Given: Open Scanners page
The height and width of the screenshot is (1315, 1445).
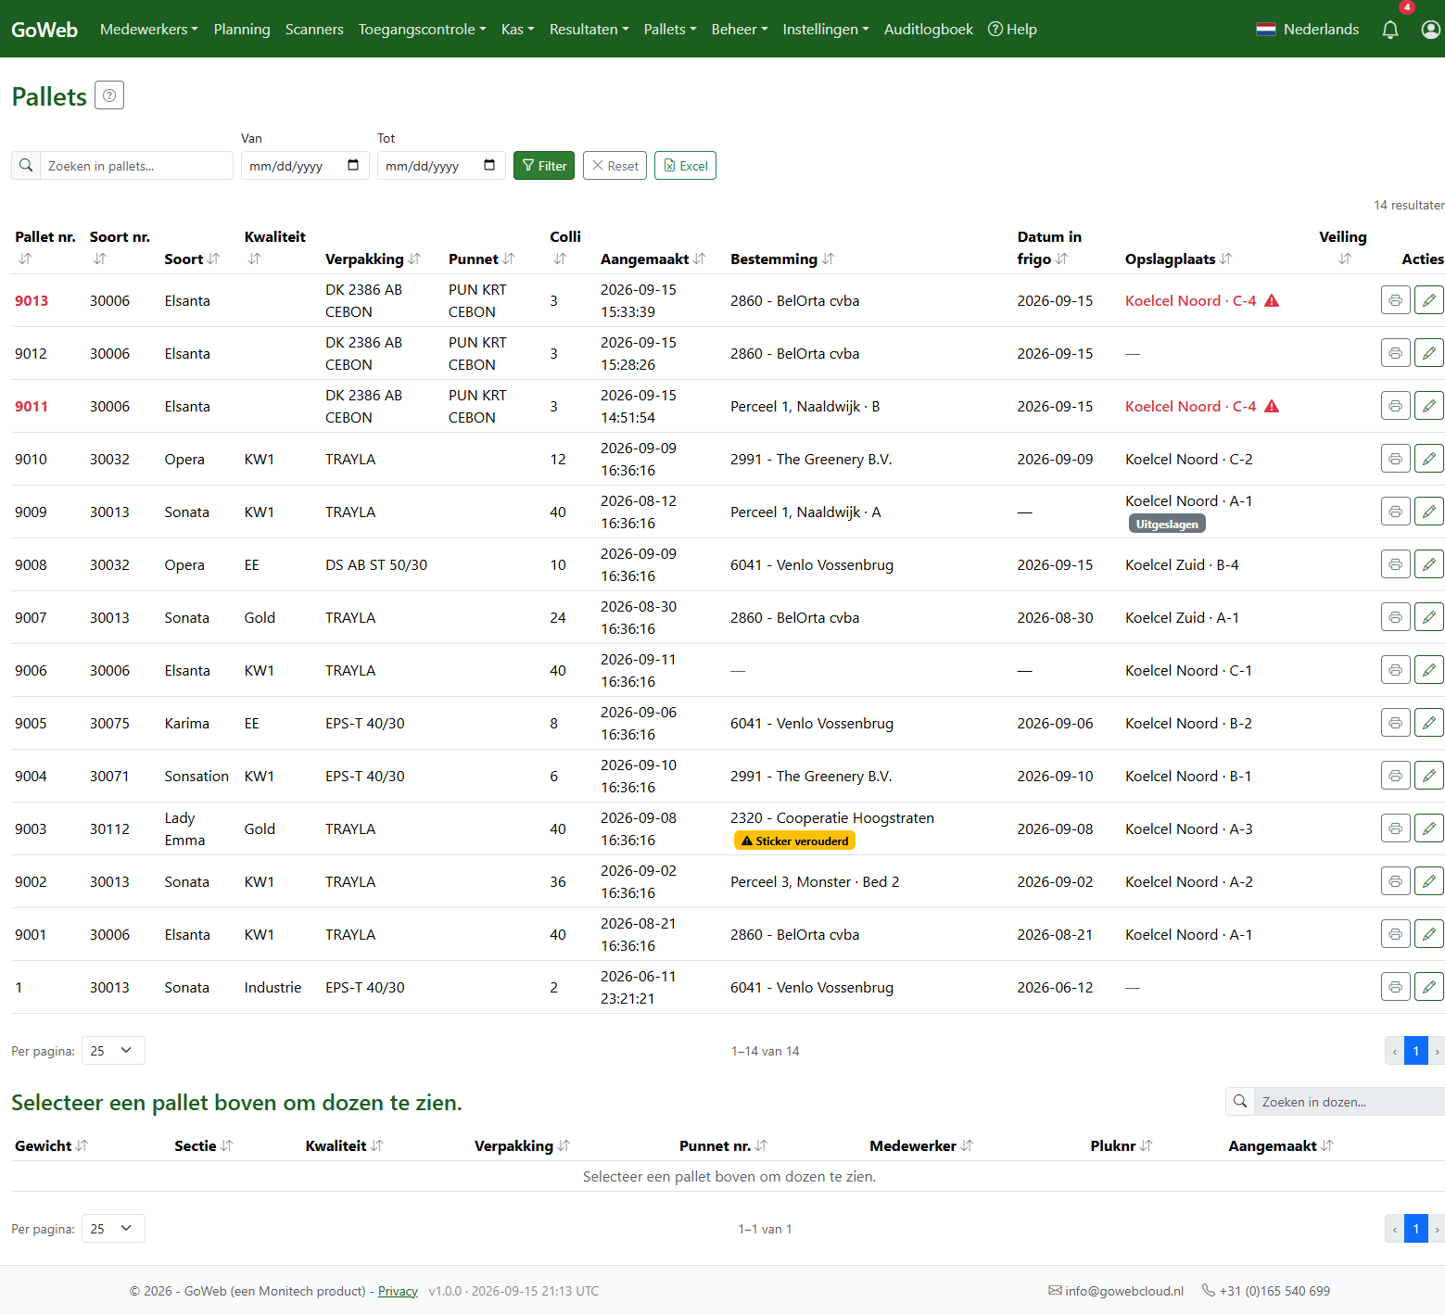Looking at the screenshot, I should coord(314,30).
